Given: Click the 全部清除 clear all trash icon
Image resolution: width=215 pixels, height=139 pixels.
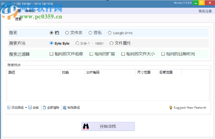Looking at the screenshot, I should [x=44, y=108].
